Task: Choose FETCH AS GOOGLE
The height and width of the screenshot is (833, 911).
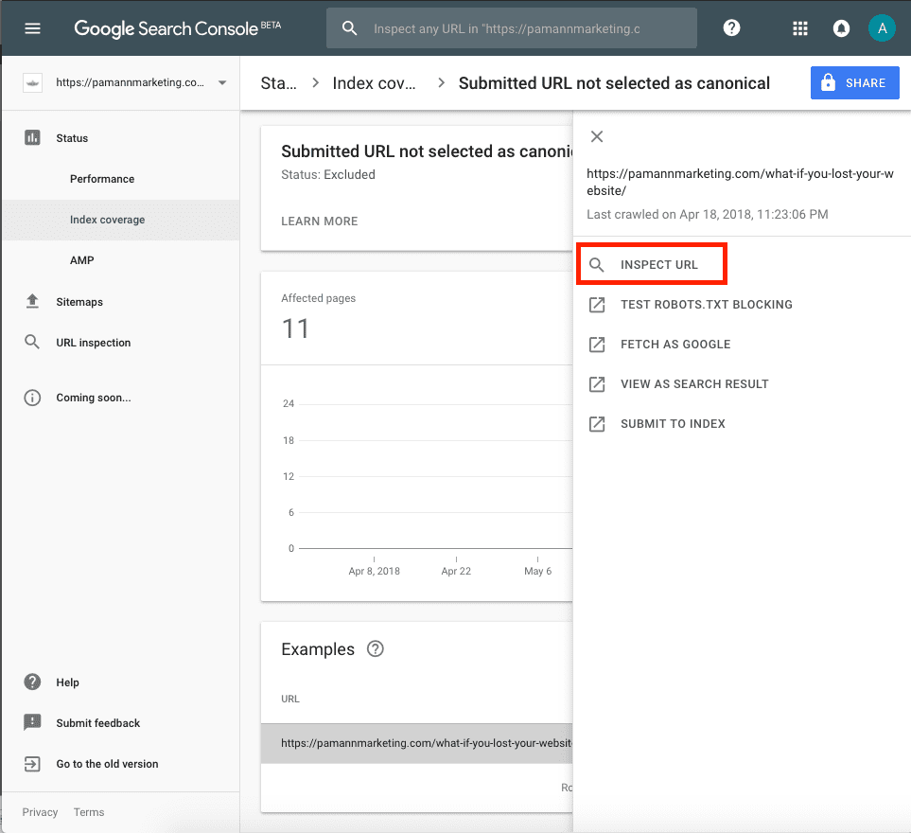Action: 675,345
